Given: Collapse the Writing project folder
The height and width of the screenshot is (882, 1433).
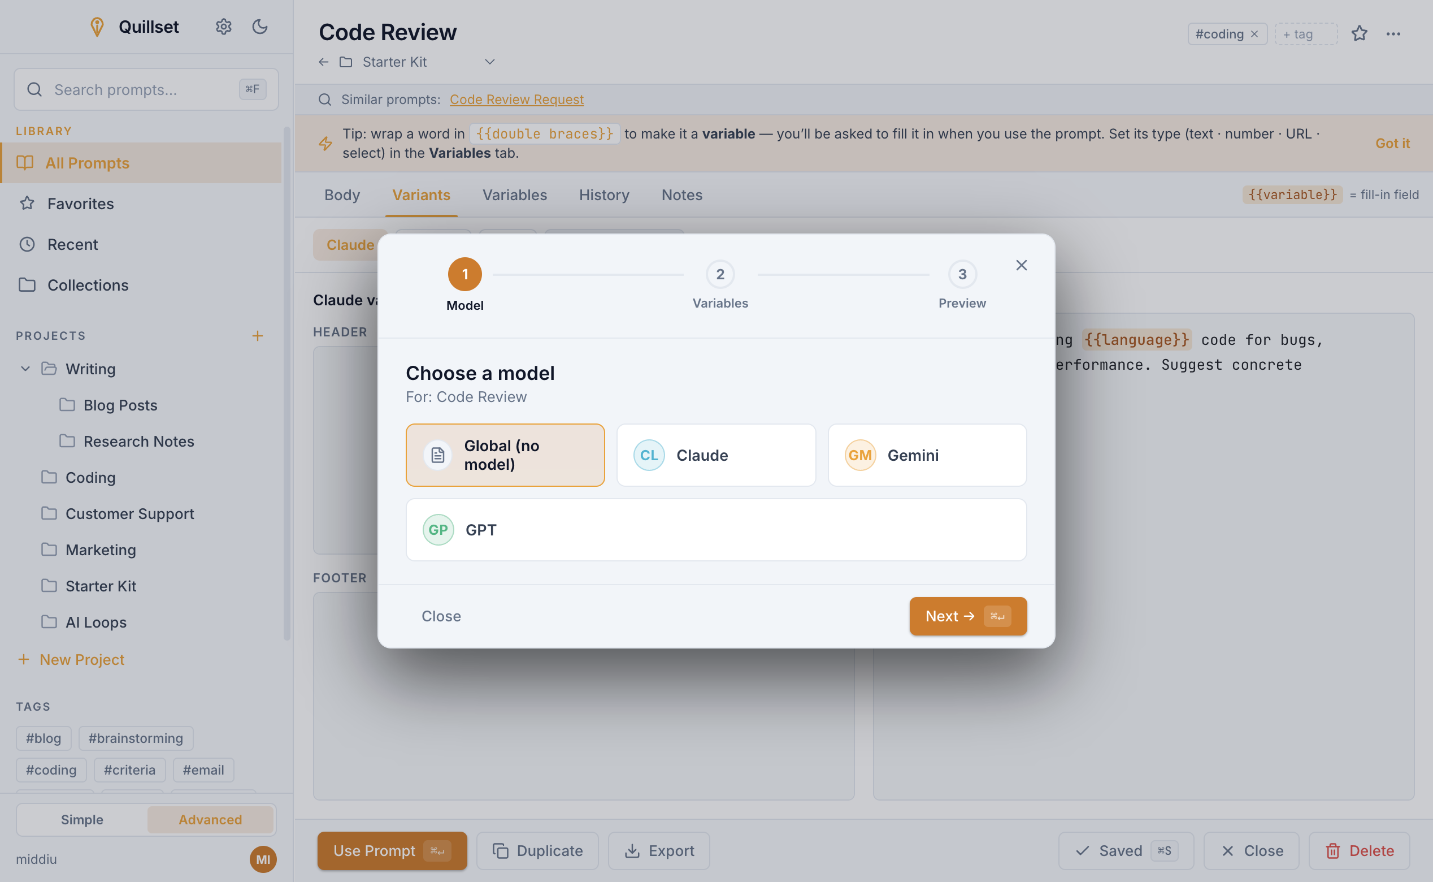Looking at the screenshot, I should point(25,369).
